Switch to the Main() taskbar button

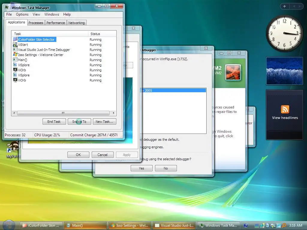tap(86, 226)
